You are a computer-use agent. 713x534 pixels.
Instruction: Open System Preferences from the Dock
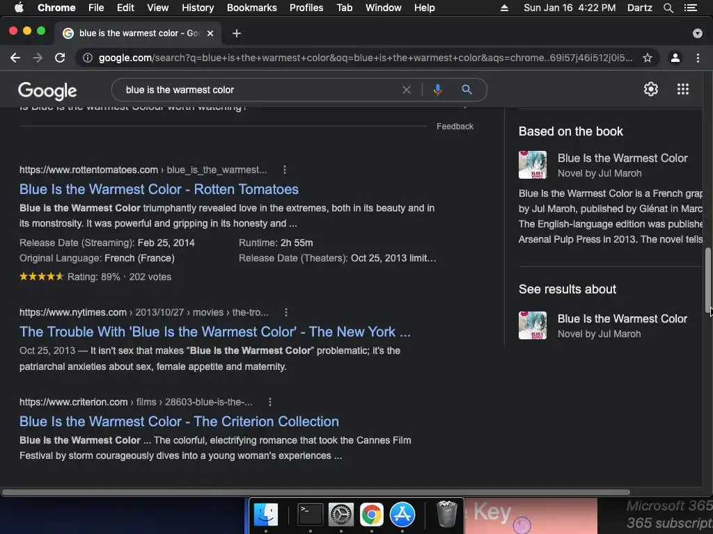(341, 515)
